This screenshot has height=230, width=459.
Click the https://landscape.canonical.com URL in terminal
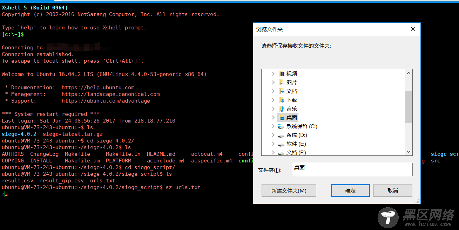[111, 94]
